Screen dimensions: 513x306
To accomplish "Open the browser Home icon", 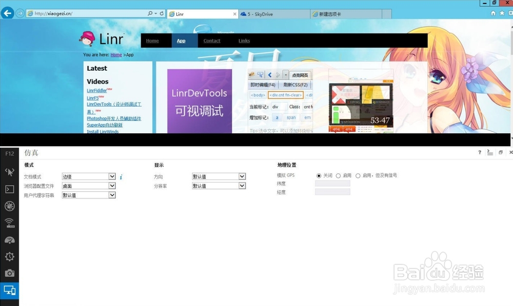I will [x=493, y=13].
